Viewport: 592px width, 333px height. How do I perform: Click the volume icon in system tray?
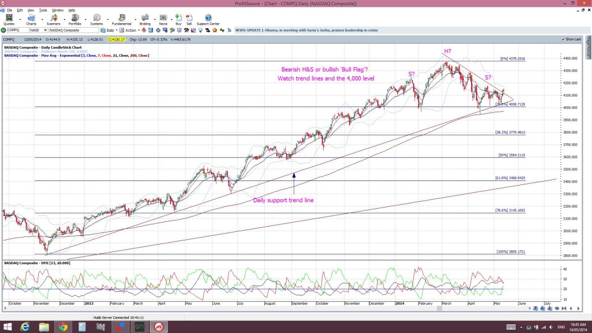(x=551, y=327)
